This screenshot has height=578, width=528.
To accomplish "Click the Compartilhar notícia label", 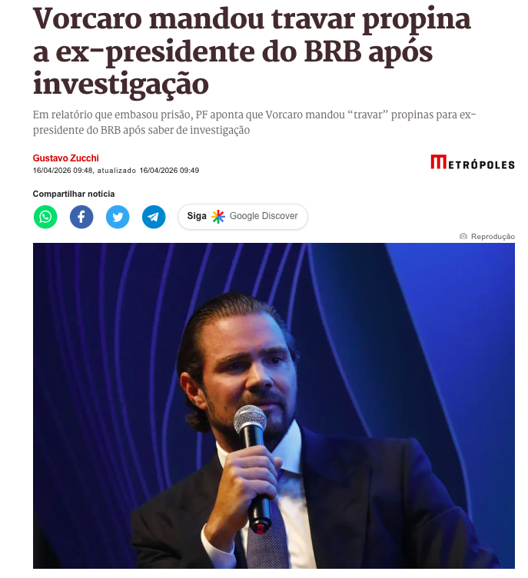I will tap(74, 194).
